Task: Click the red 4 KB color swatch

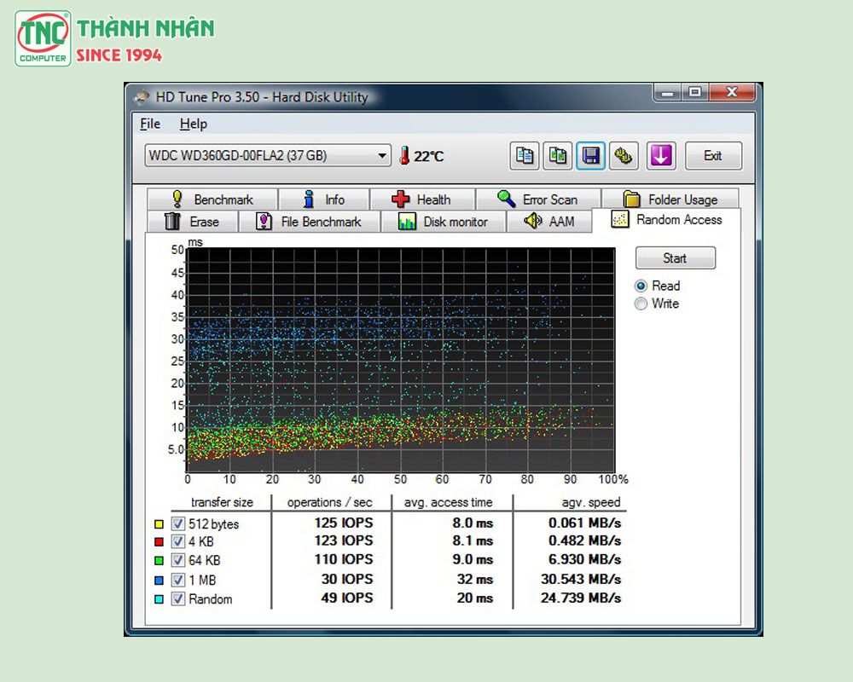Action: click(x=159, y=541)
